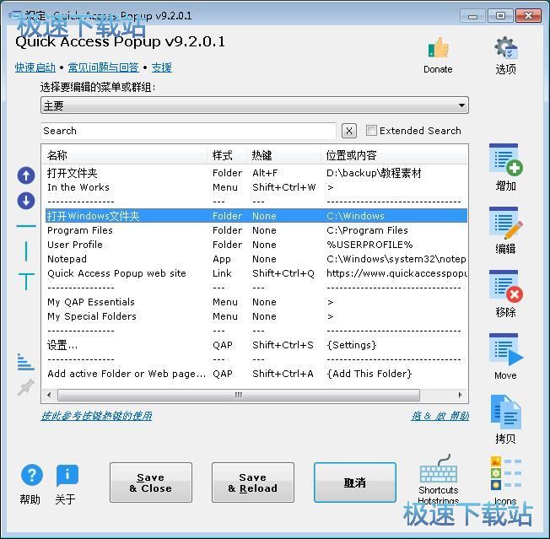Image resolution: width=550 pixels, height=539 pixels.
Task: Open 帮助 help question mark icon
Action: pos(31,475)
